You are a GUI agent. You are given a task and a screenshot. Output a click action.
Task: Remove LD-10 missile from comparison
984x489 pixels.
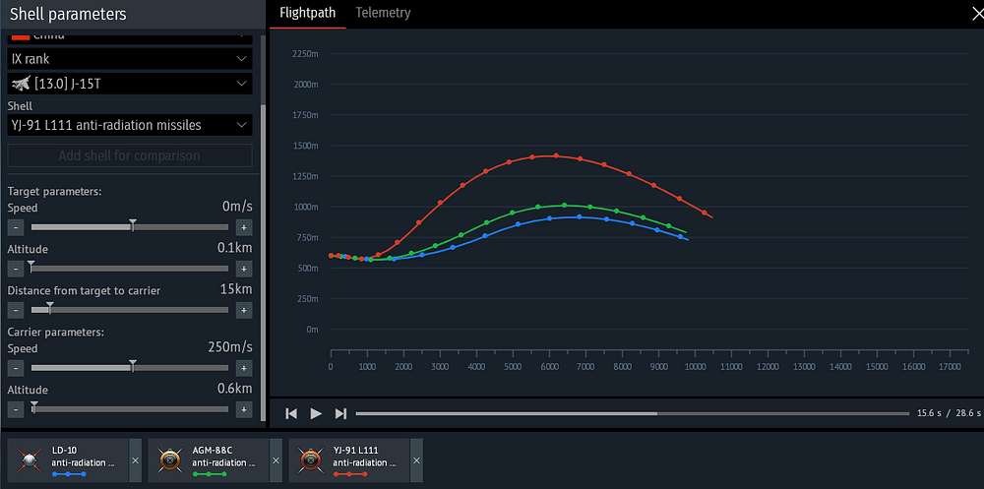coord(135,460)
